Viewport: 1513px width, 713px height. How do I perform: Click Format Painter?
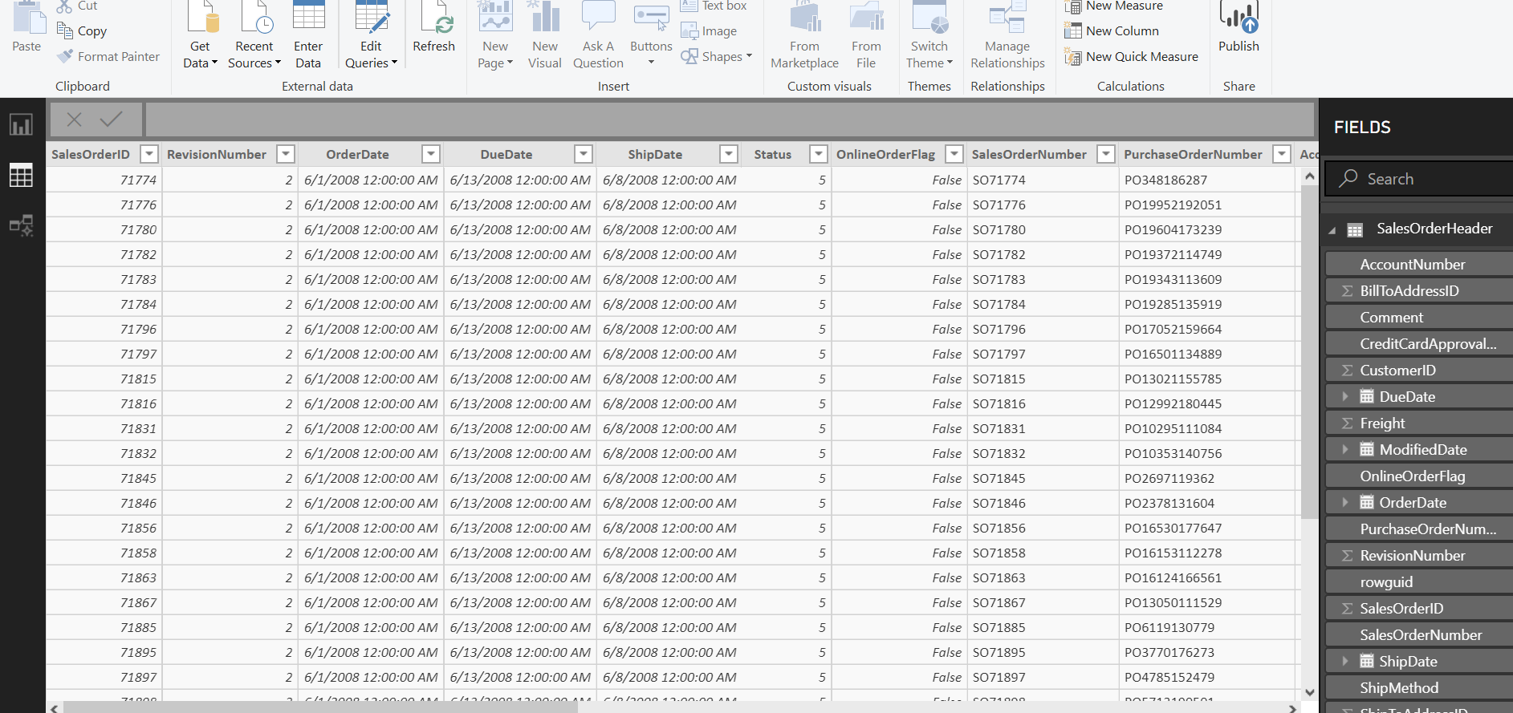(x=108, y=57)
